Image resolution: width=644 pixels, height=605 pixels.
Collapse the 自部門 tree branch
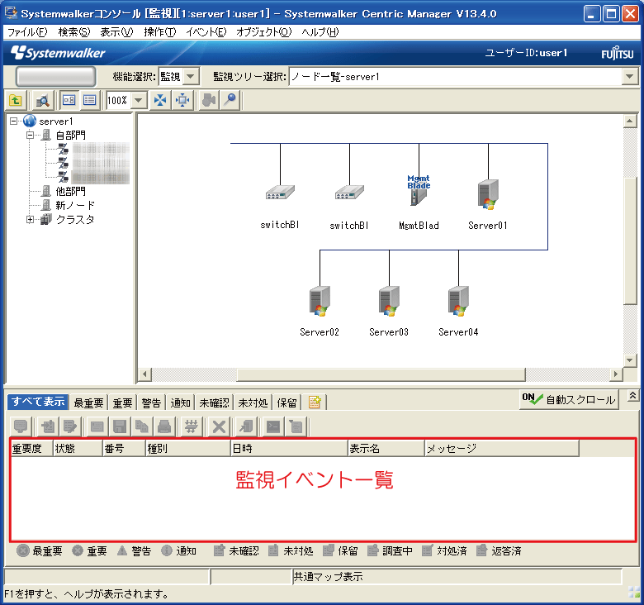[x=30, y=135]
